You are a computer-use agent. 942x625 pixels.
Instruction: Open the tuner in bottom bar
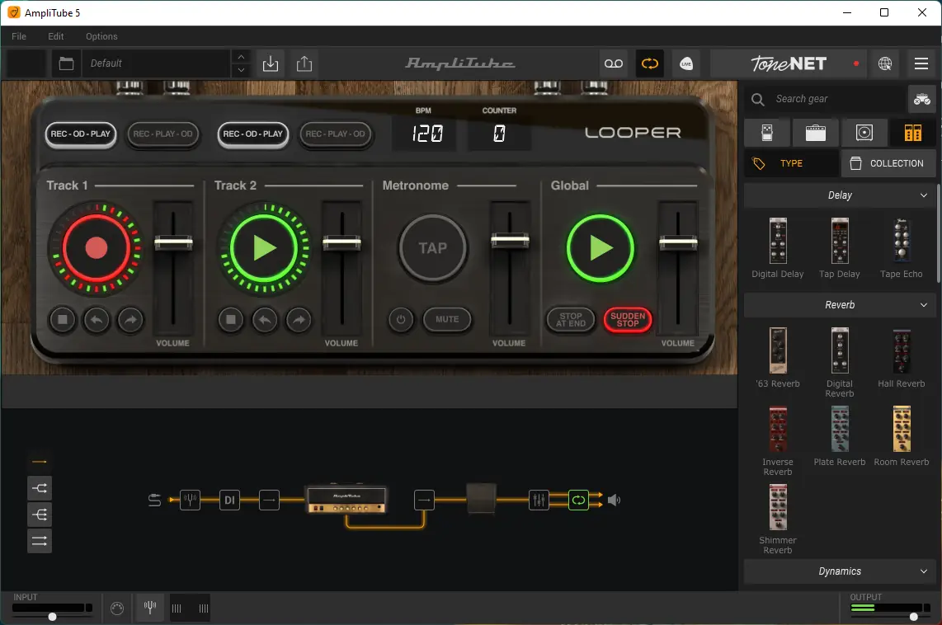(x=150, y=608)
